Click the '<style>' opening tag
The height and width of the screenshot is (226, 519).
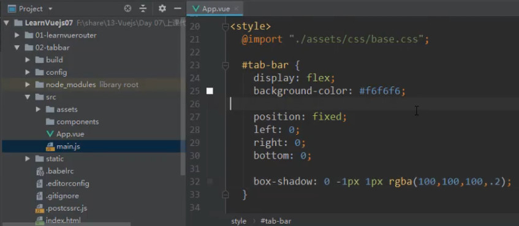[x=251, y=26]
